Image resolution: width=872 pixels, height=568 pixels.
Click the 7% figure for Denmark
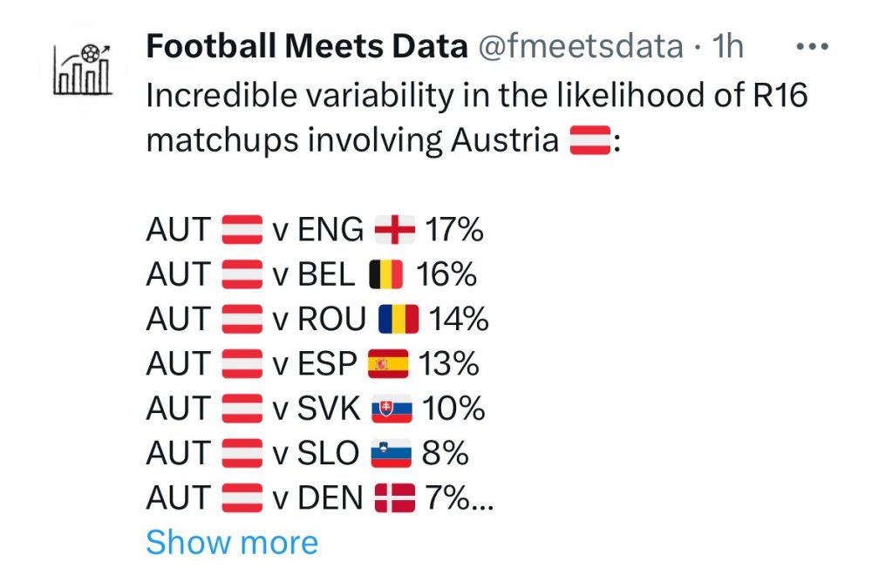point(447,498)
